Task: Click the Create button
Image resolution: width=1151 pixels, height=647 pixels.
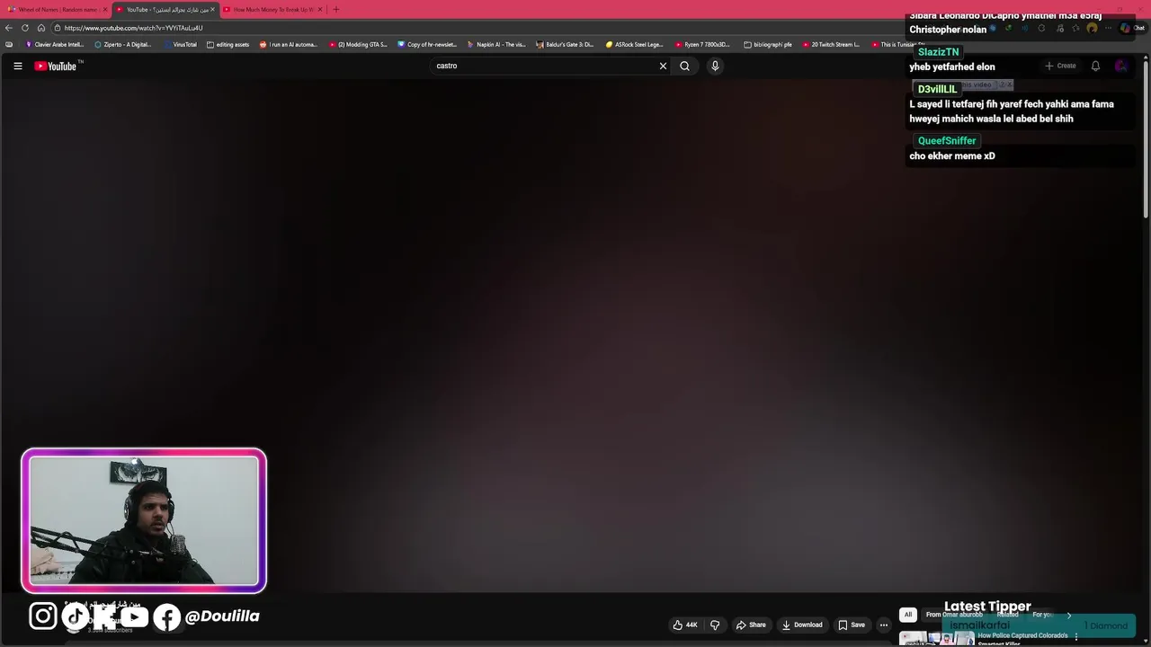Action: 1060,66
